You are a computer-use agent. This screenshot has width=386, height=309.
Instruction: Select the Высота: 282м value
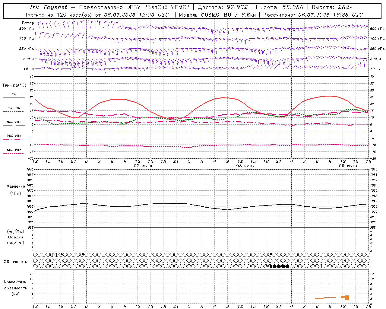click(x=332, y=7)
